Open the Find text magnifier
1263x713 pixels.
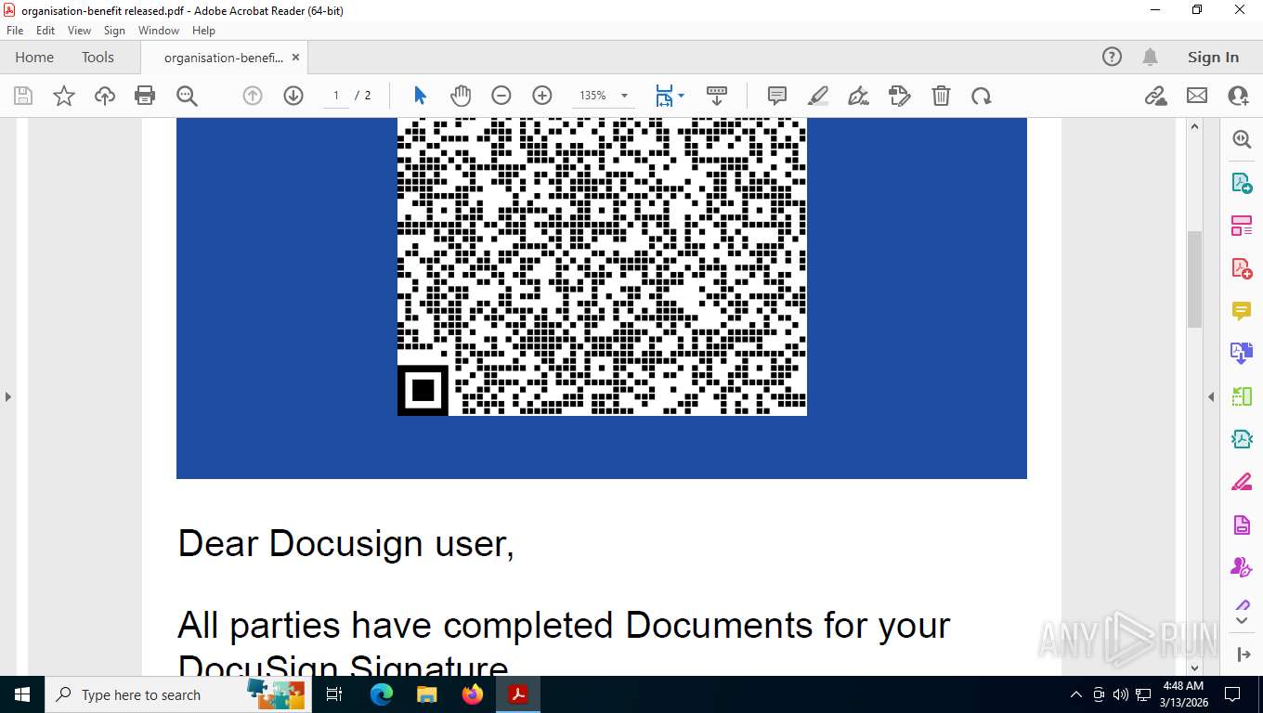pos(187,96)
